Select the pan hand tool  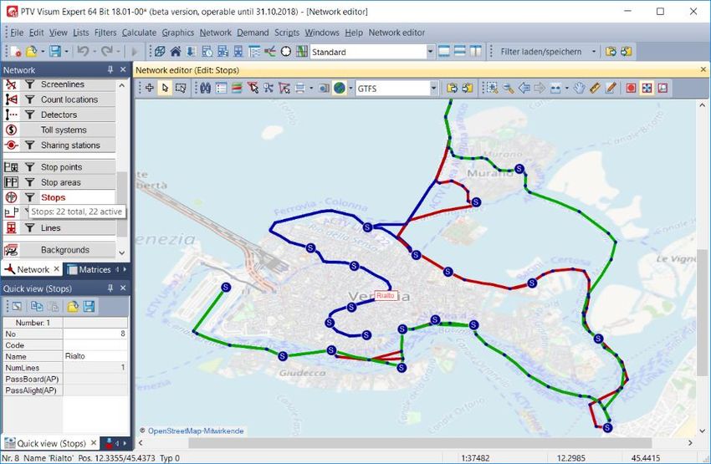click(579, 88)
